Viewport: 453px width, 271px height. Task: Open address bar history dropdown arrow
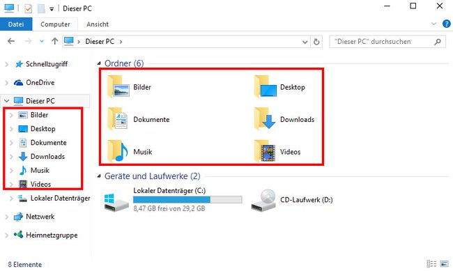pyautogui.click(x=305, y=42)
